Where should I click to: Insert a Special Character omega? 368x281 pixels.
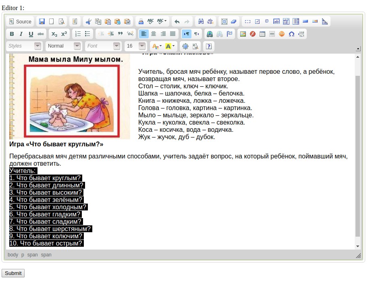(x=291, y=34)
